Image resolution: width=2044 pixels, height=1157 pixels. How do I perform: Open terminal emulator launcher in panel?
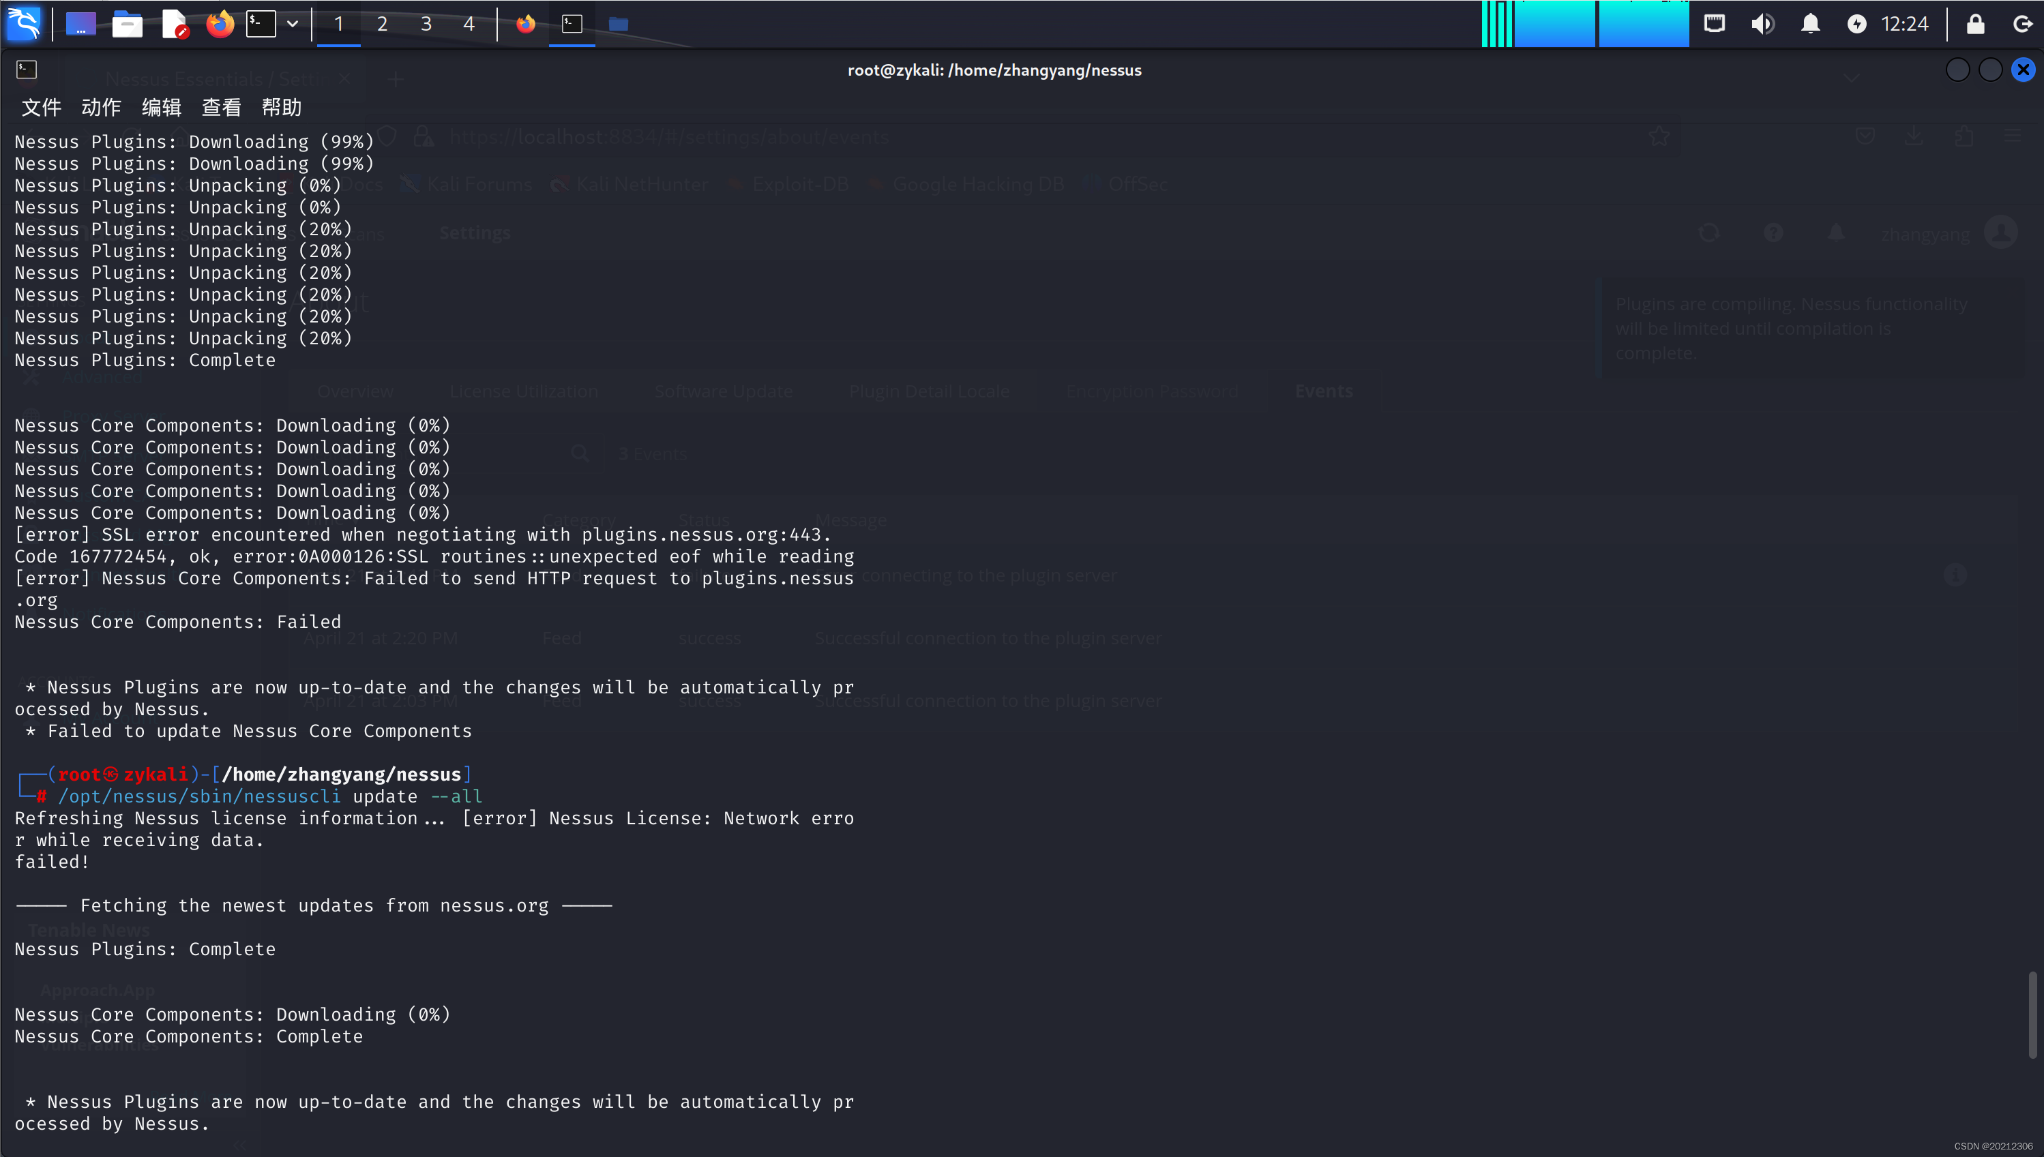coord(261,24)
